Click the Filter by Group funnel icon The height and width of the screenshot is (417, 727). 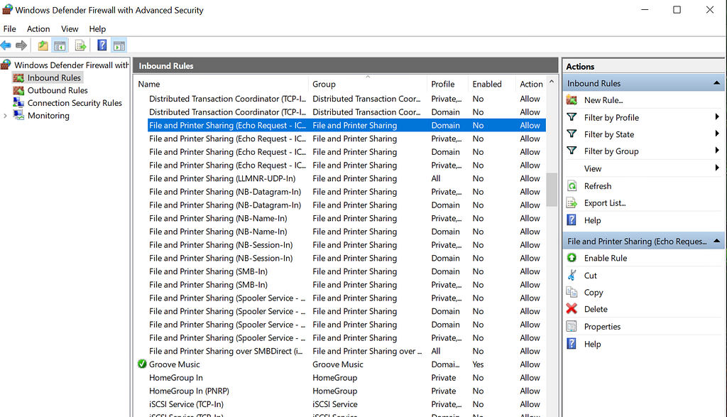572,151
